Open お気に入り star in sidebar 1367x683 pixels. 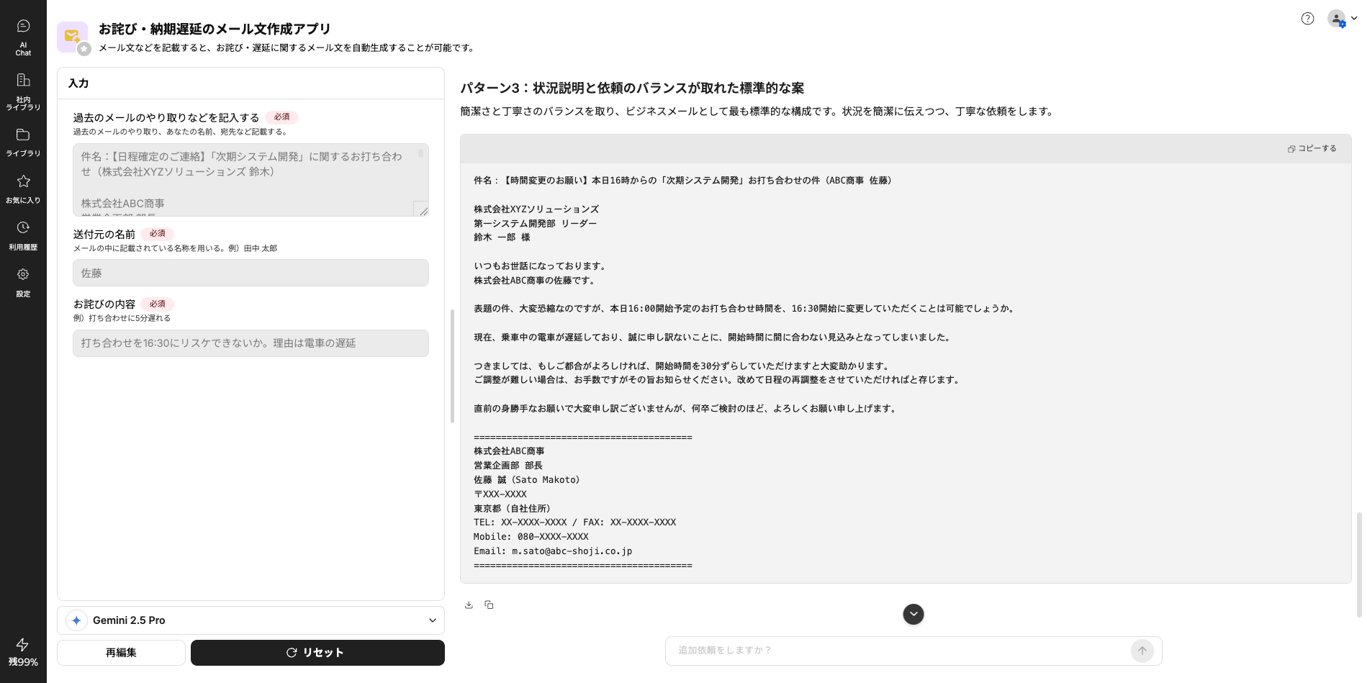coord(23,189)
